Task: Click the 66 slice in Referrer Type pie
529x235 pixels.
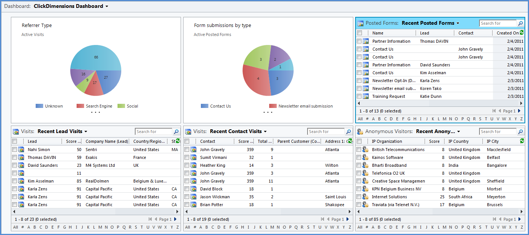Action: point(96,57)
